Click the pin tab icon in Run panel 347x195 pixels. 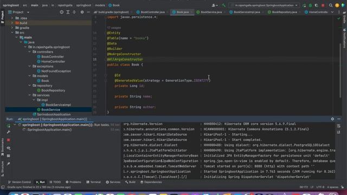(9, 164)
